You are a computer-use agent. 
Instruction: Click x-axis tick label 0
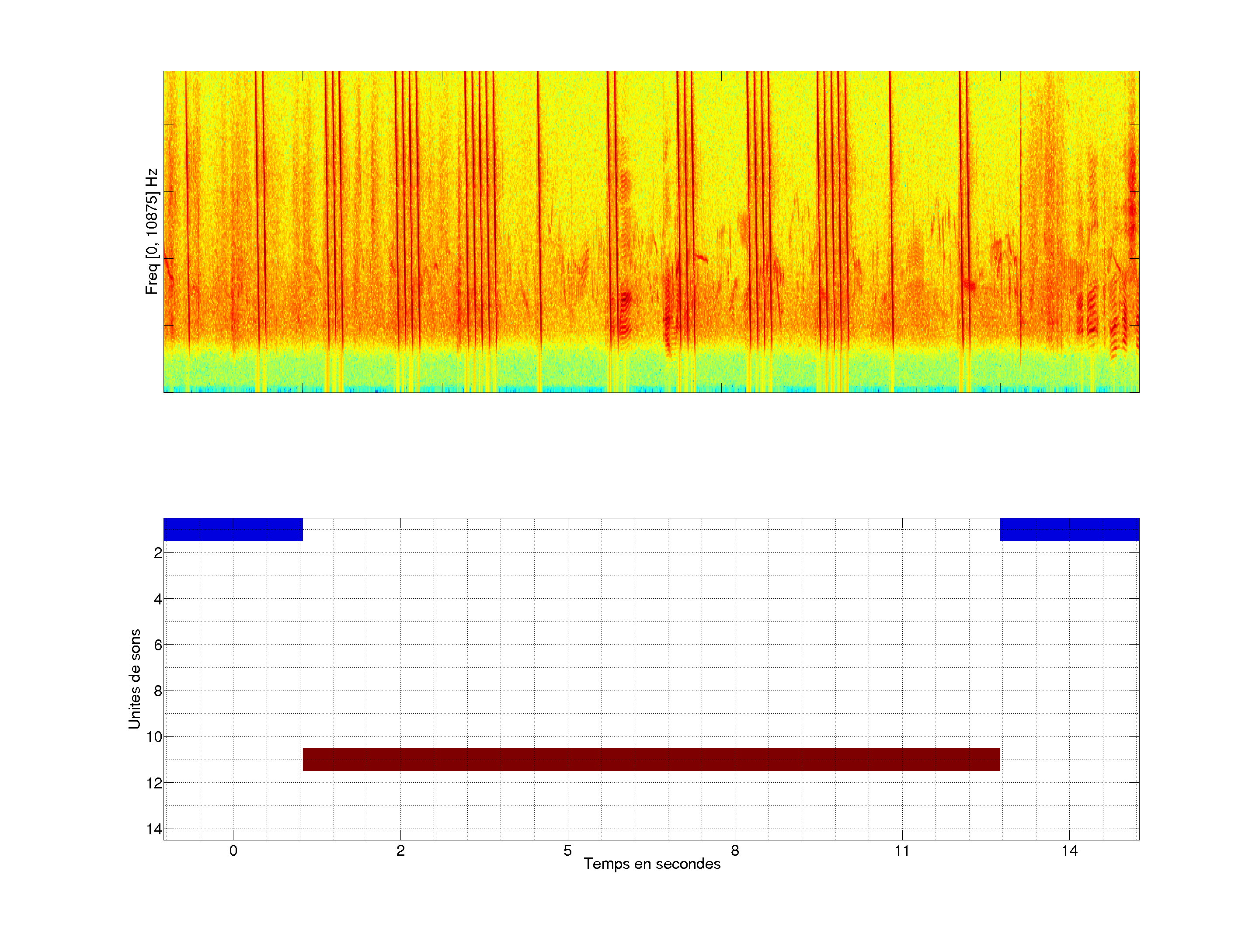click(x=233, y=850)
